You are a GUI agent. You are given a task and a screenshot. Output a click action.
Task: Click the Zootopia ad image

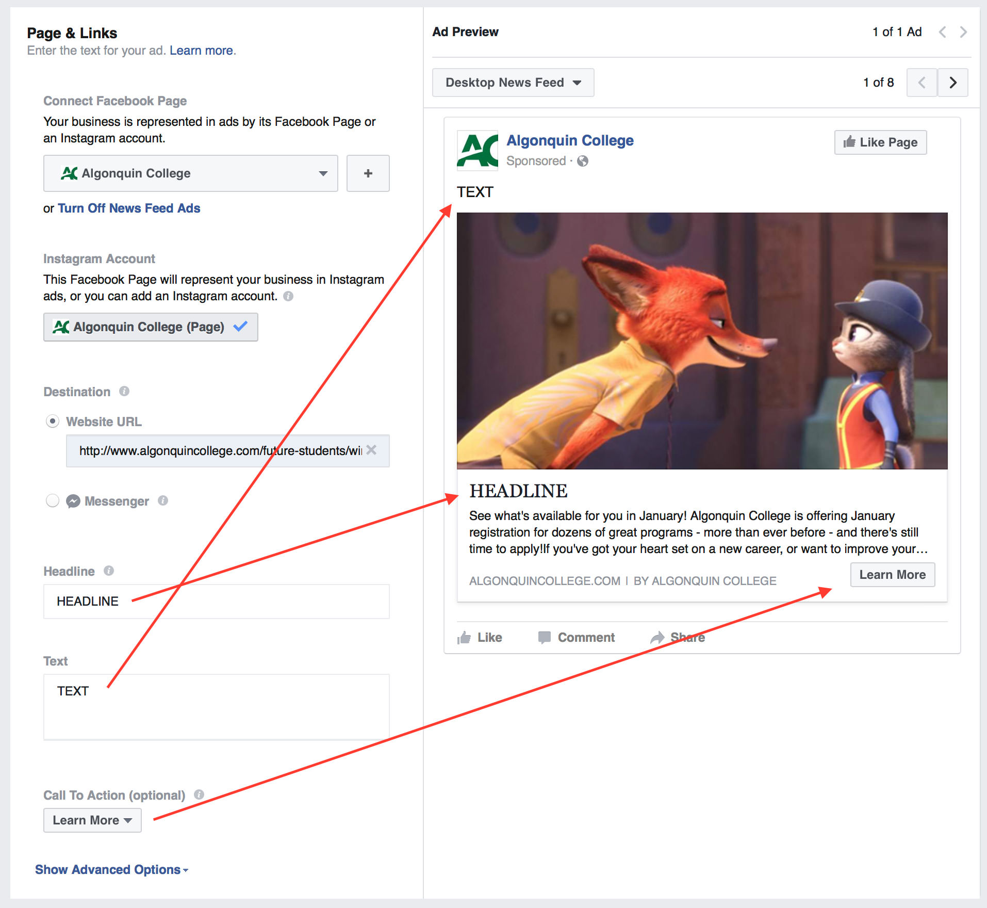[x=702, y=340]
